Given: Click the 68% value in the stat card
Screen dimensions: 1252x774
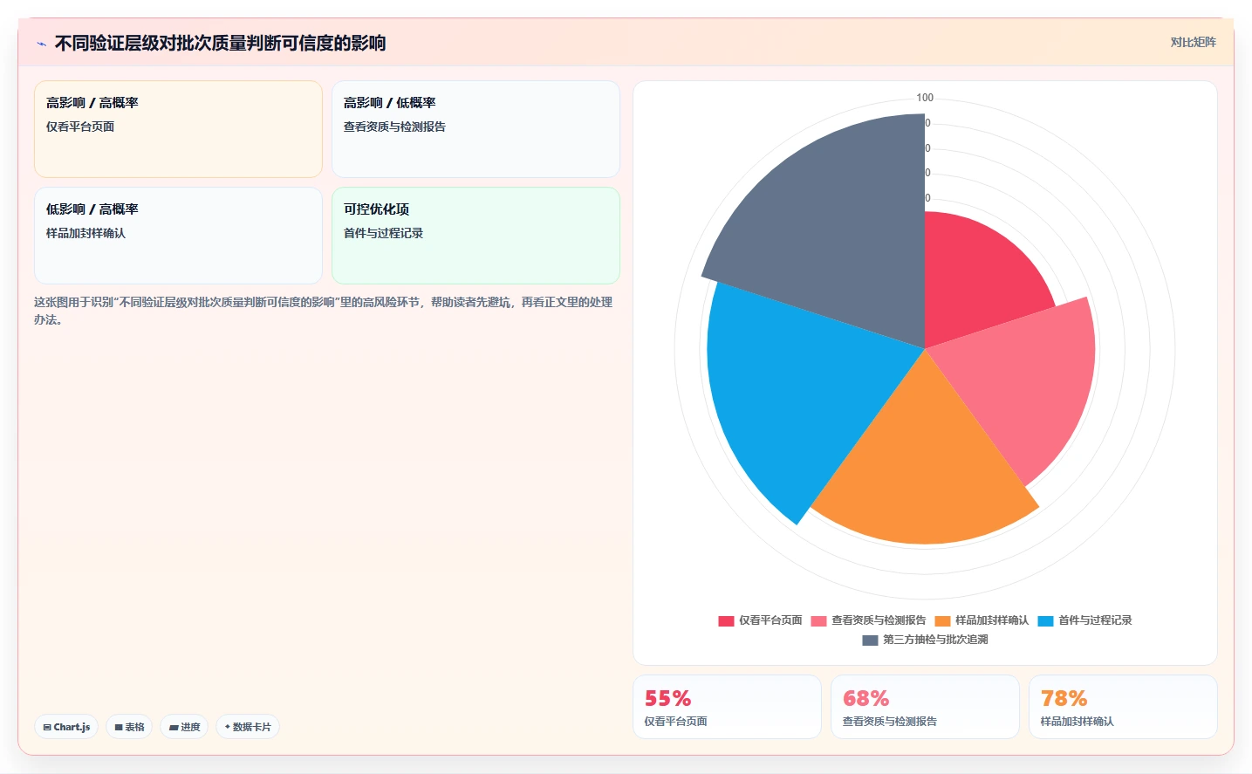Looking at the screenshot, I should point(865,698).
